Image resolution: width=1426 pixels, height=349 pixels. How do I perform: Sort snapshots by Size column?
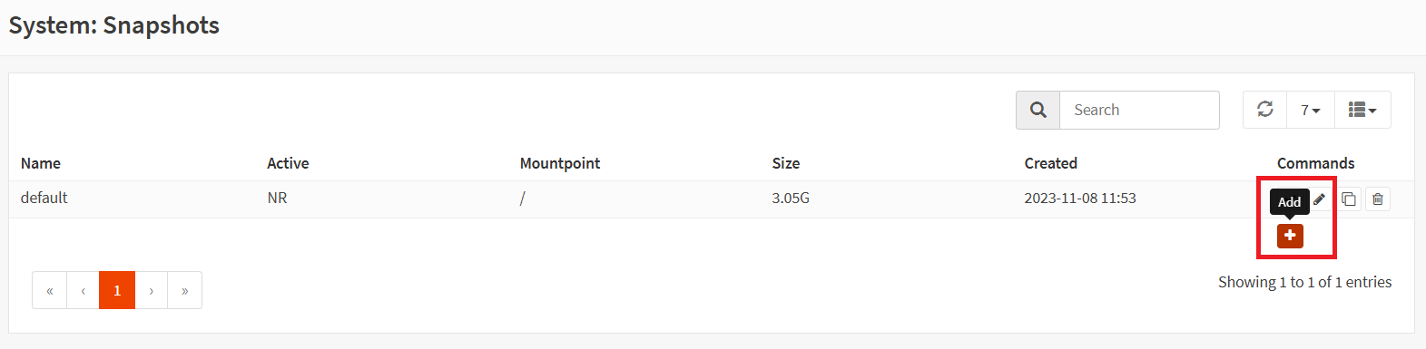click(786, 163)
